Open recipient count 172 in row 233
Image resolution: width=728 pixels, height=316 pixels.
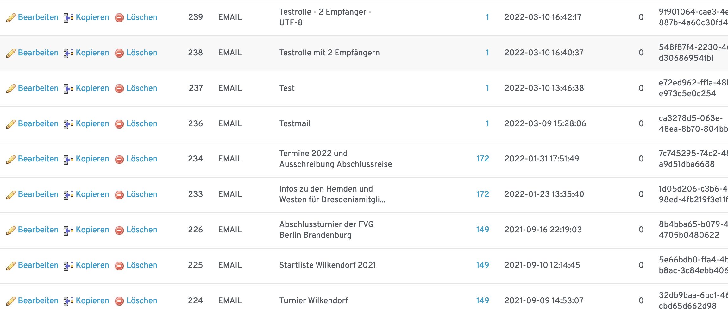coord(483,194)
